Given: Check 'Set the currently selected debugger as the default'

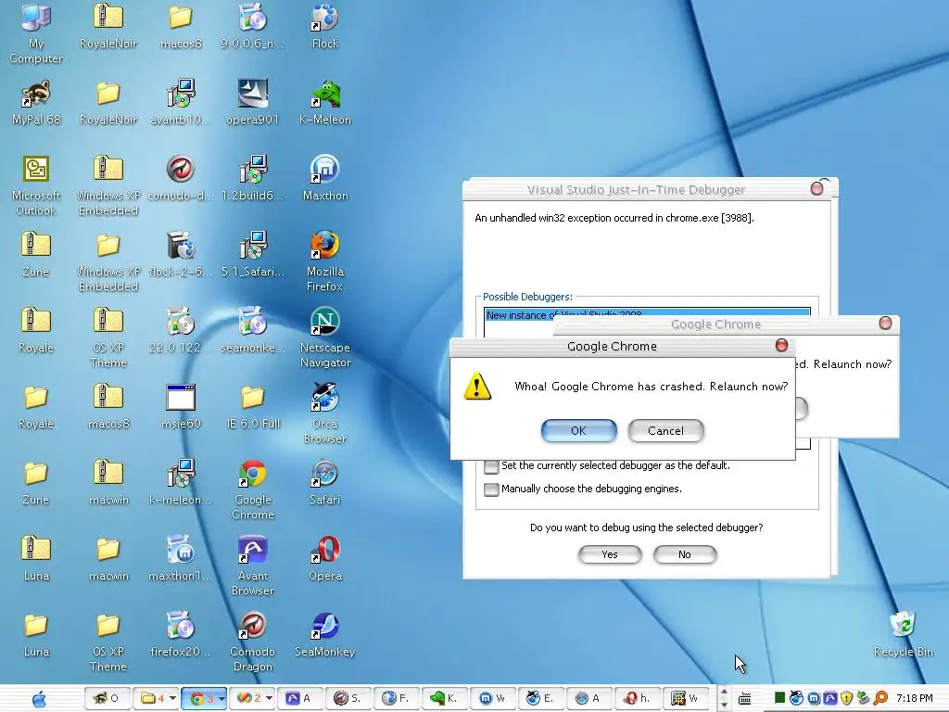Looking at the screenshot, I should coord(491,466).
